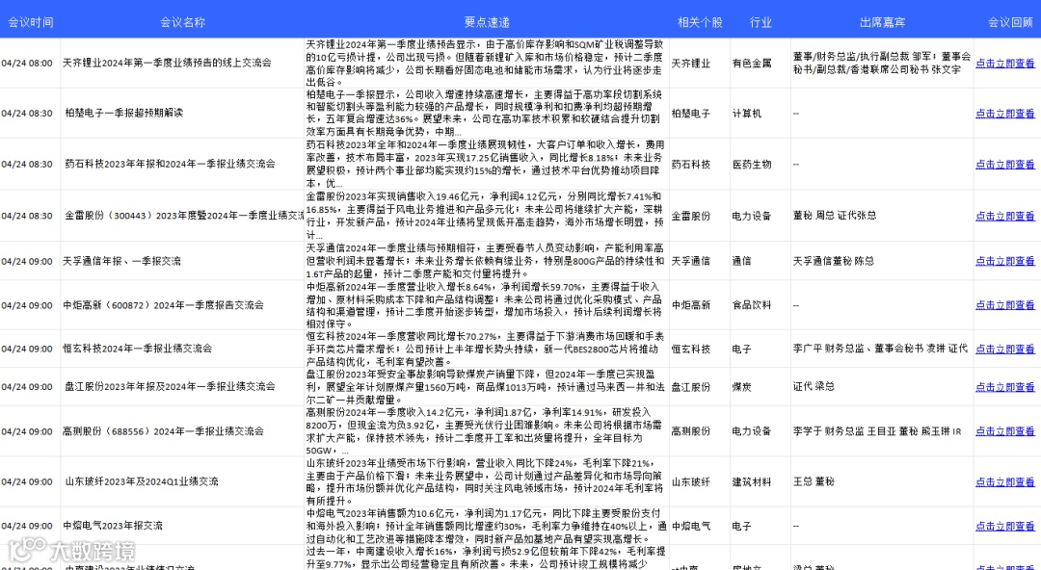Select meeting name 药石科技2023年年报和2024年一季报业绩交流会

coord(170,164)
